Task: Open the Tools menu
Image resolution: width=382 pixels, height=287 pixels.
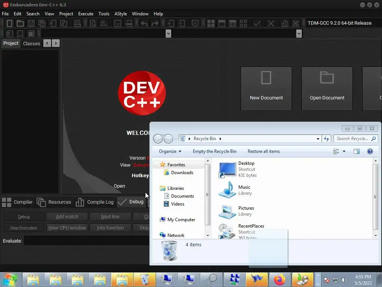Action: coord(104,14)
